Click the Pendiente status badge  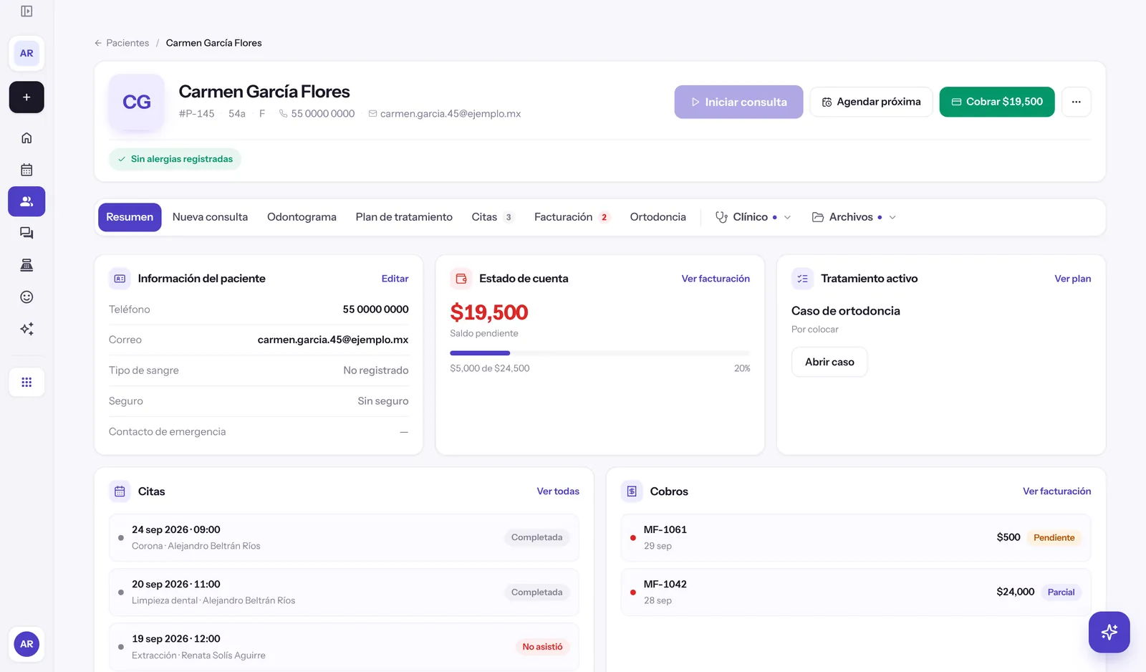(1054, 537)
